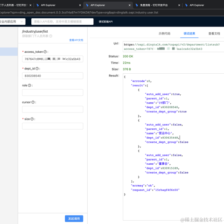Click the "errmsg":"ok" line

143,186
